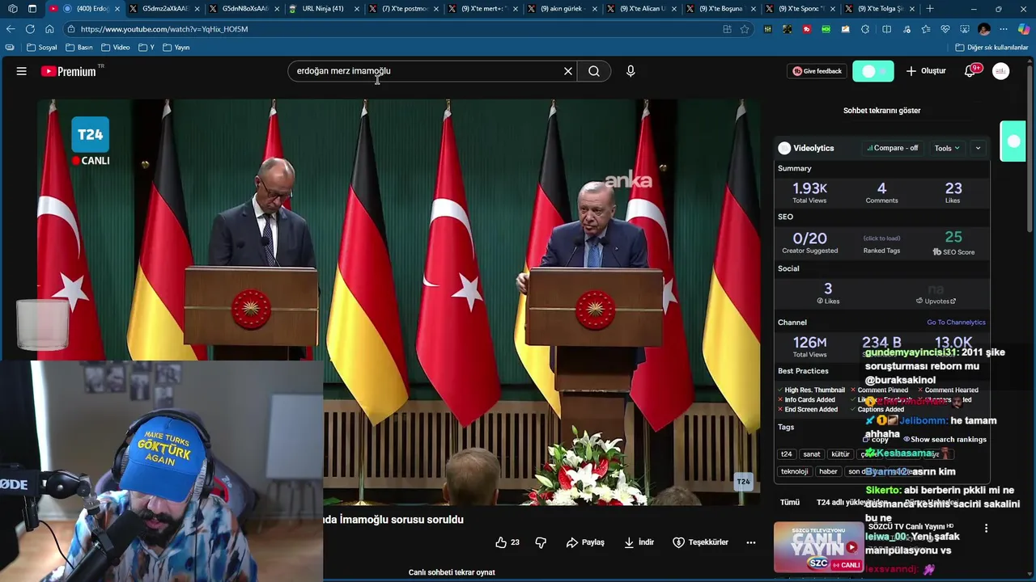Click the teal side panel toggle
This screenshot has width=1036, height=582.
point(1013,141)
